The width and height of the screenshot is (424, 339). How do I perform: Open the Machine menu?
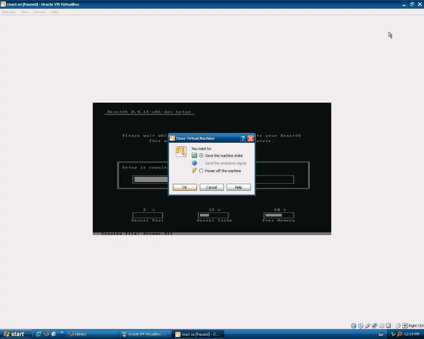coord(9,12)
